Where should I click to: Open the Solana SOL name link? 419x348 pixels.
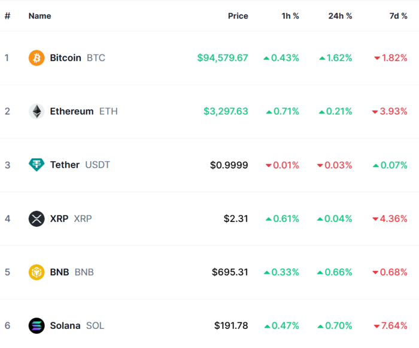click(x=77, y=326)
